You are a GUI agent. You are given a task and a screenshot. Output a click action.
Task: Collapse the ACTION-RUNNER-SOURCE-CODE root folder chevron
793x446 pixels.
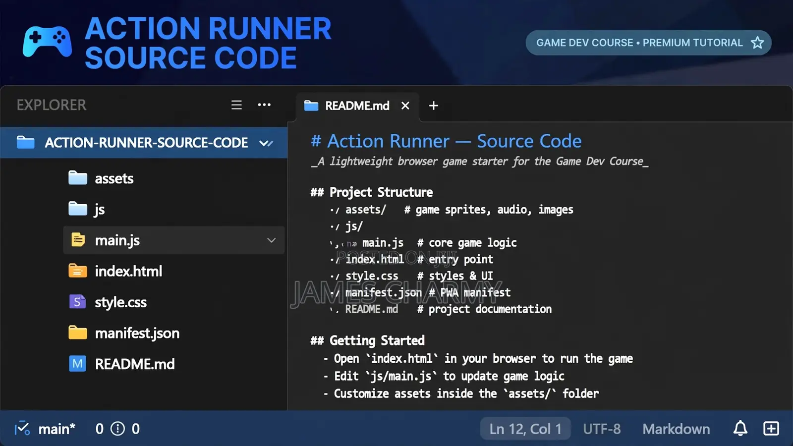pos(266,143)
